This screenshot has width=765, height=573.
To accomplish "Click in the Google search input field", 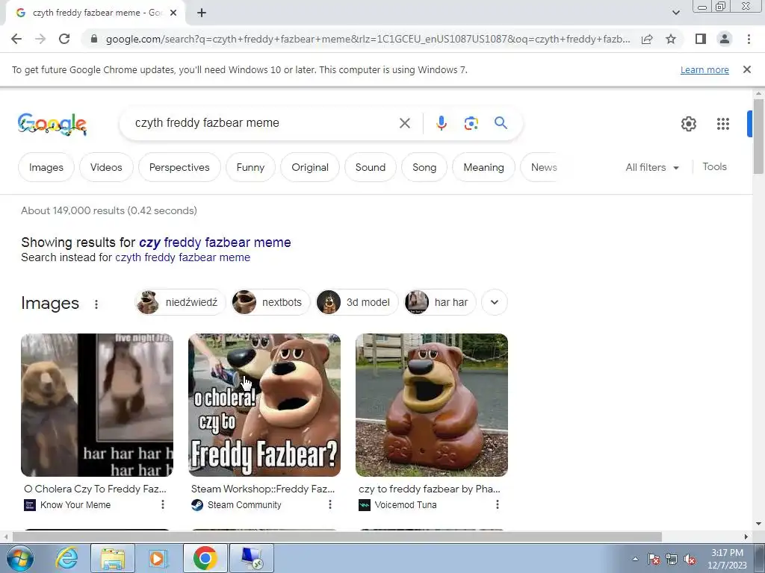I will click(264, 123).
